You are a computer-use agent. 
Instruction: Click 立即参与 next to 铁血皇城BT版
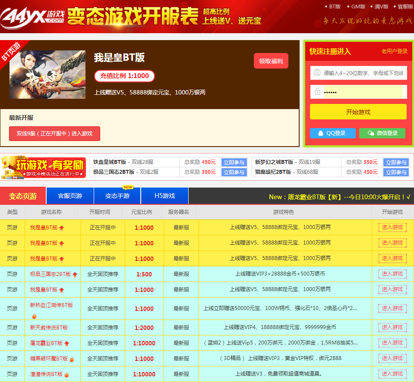234,162
